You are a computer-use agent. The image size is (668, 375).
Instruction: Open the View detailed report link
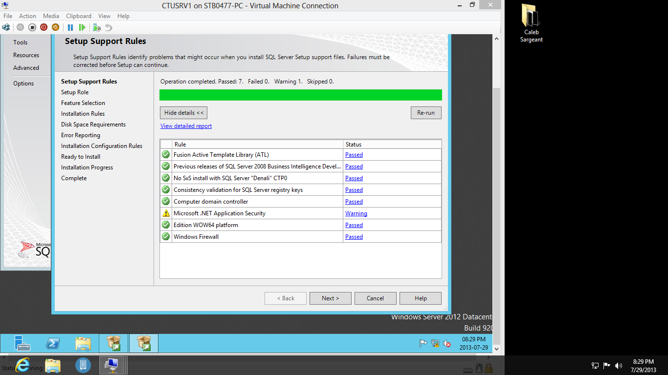click(x=186, y=126)
